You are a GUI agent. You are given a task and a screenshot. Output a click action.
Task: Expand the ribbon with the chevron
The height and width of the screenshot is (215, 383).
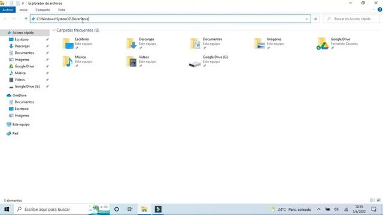[x=373, y=10]
